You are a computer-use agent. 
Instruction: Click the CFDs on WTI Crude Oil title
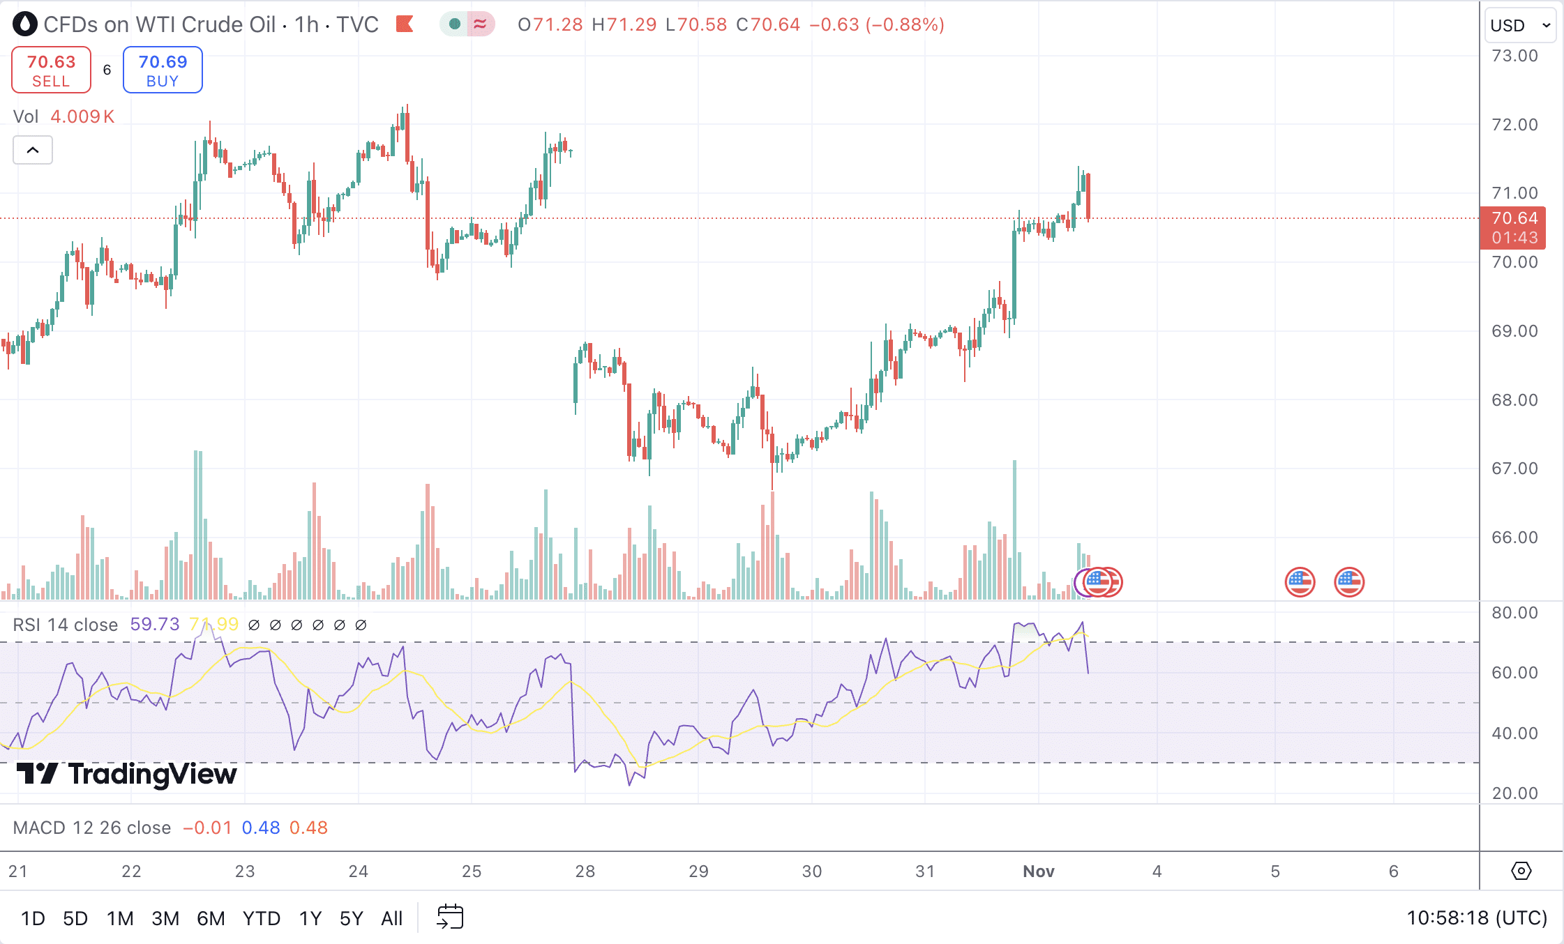pyautogui.click(x=159, y=24)
